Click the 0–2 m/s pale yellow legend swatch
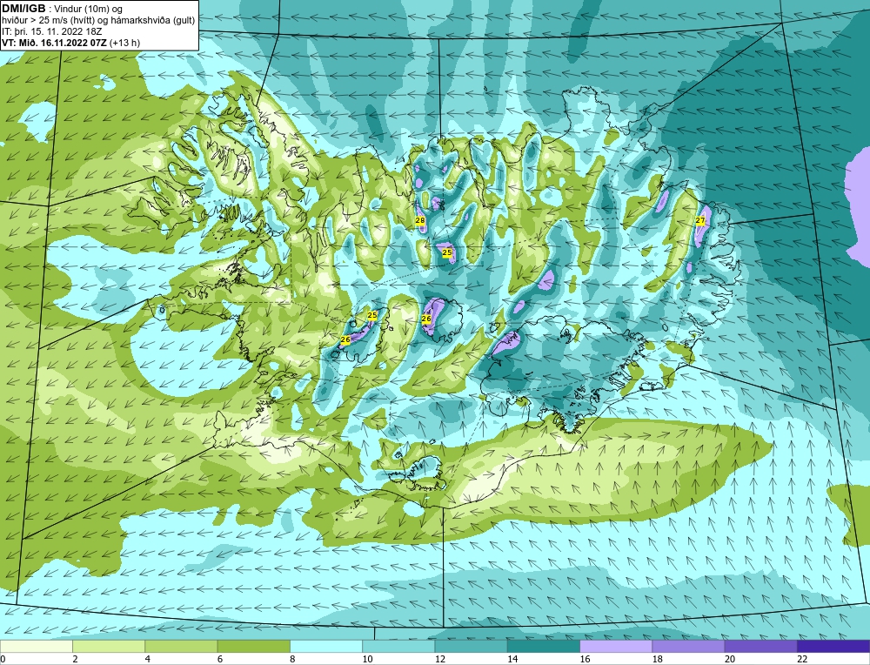Image resolution: width=870 pixels, height=665 pixels. 36,647
